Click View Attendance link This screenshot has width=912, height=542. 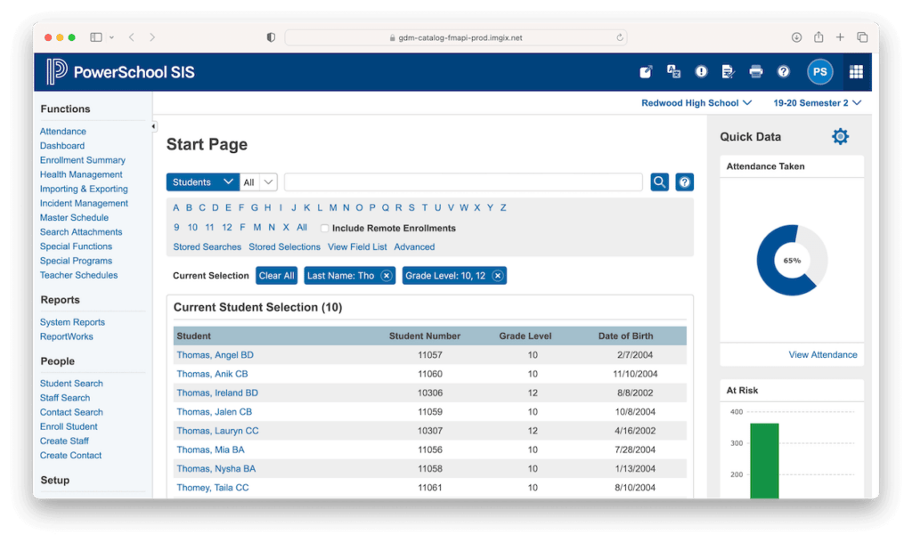(x=822, y=354)
